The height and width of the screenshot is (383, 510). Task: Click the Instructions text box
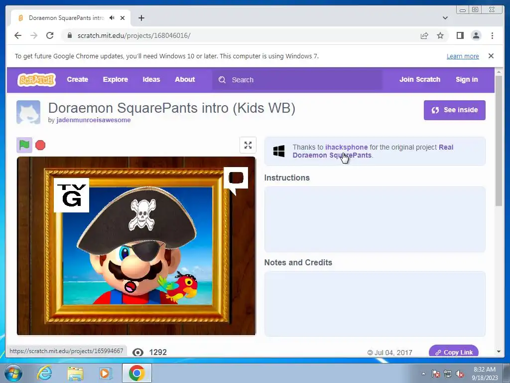pyautogui.click(x=375, y=219)
